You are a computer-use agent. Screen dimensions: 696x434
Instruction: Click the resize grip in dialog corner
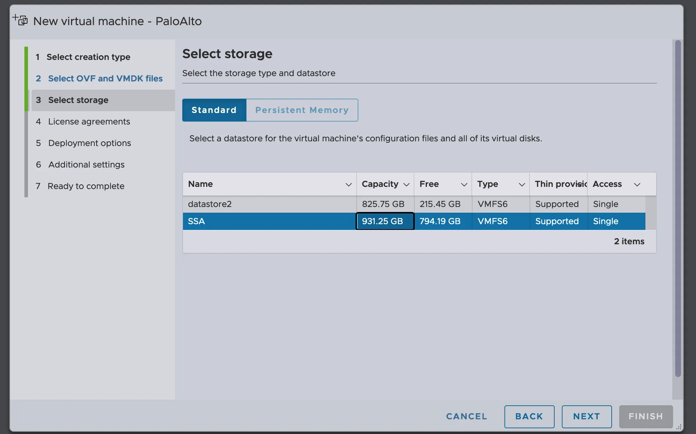(x=679, y=427)
